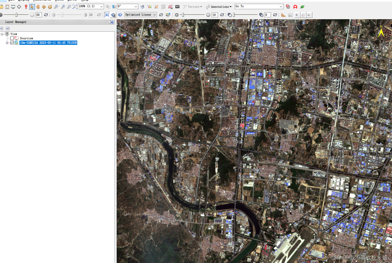Collapse the View tree node
The height and width of the screenshot is (263, 392).
tap(2, 34)
